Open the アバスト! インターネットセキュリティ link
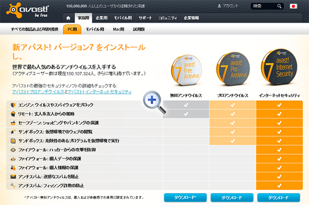 coord(100,92)
